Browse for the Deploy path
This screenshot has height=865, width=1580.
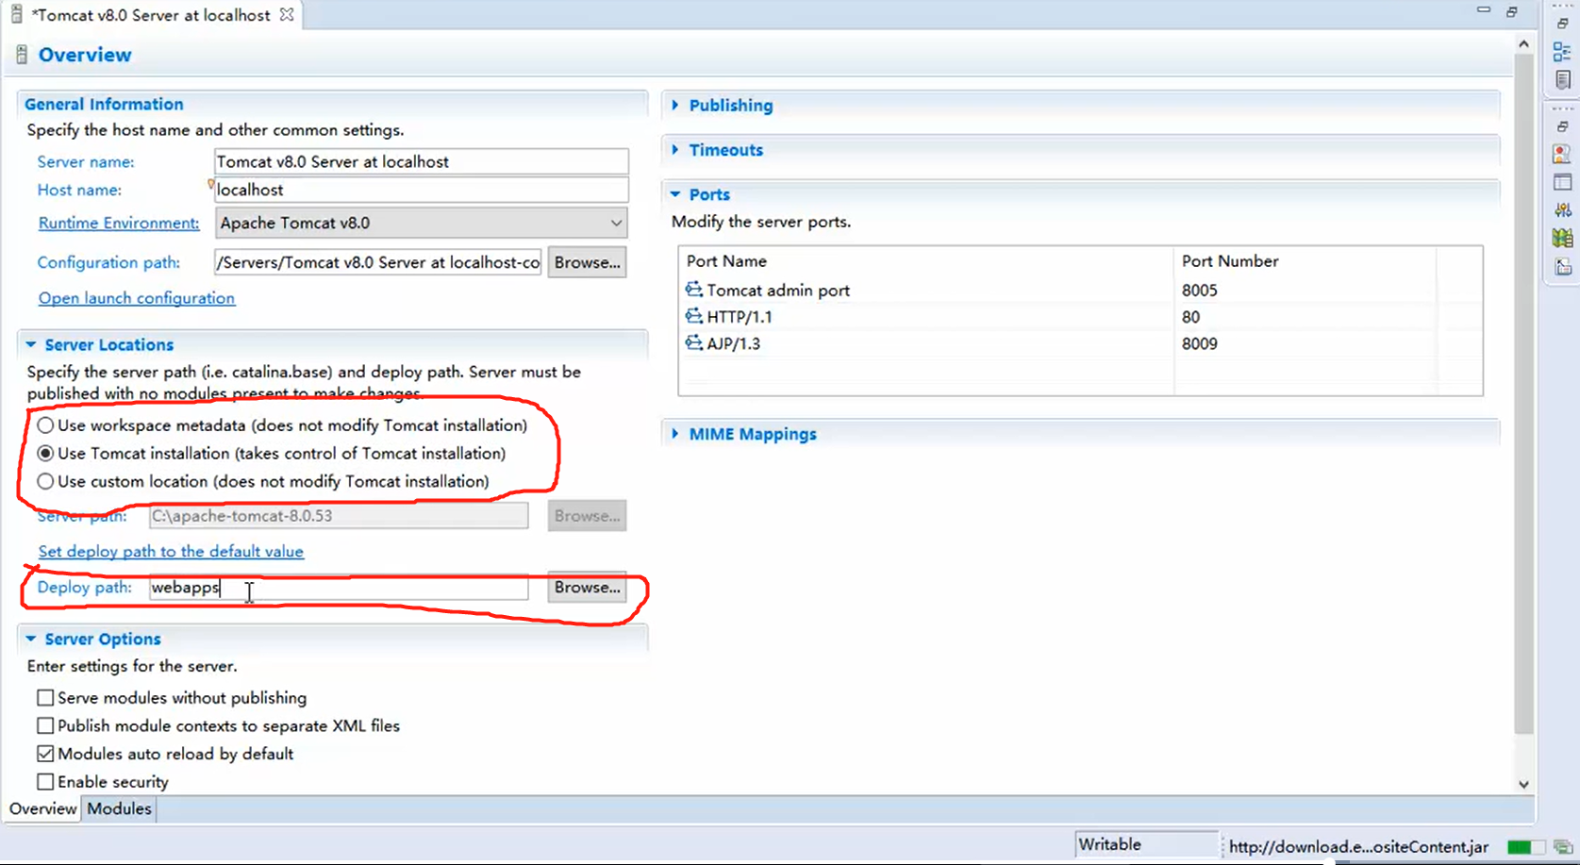[587, 587]
